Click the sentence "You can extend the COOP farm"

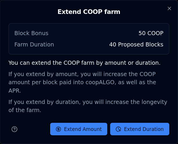(43, 63)
